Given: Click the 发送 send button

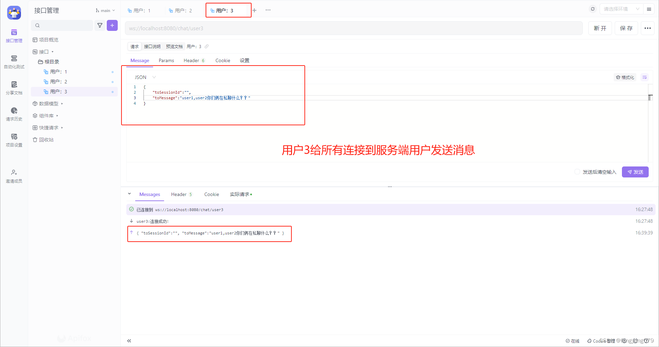Looking at the screenshot, I should pyautogui.click(x=635, y=172).
